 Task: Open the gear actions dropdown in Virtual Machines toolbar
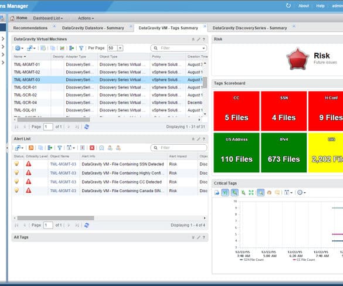tap(19, 48)
